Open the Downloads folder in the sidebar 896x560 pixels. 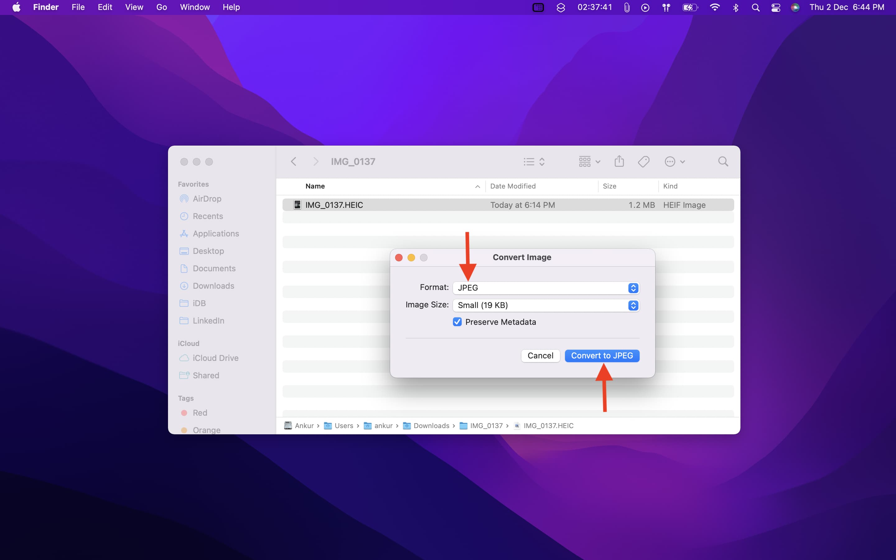point(213,286)
